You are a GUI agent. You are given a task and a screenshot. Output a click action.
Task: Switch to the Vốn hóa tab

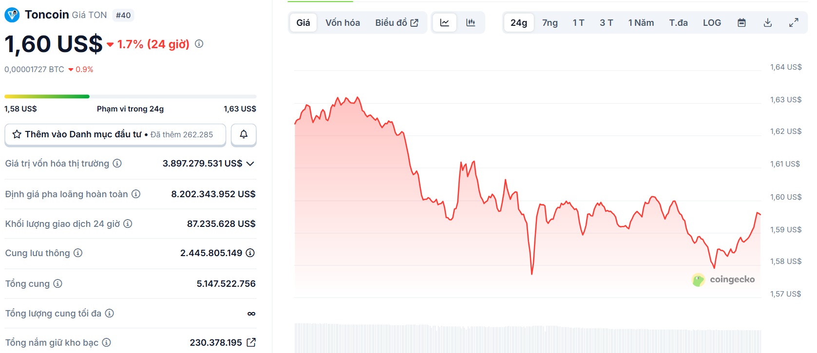coord(342,22)
